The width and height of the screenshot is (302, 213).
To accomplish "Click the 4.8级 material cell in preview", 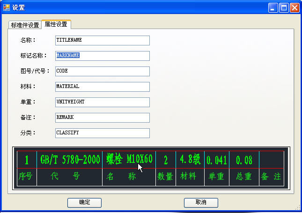I will click(x=190, y=160).
